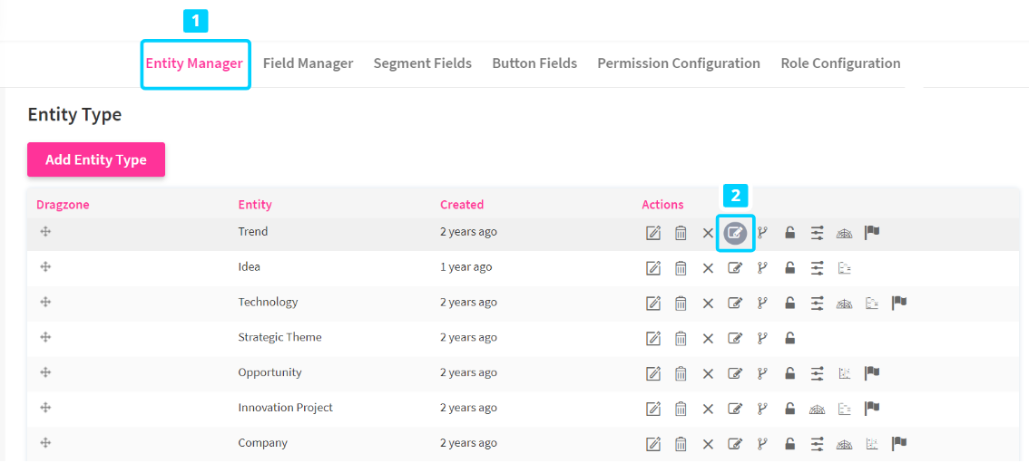This screenshot has width=1029, height=463.
Task: Open the branch icon for Strategic Theme
Action: click(762, 338)
